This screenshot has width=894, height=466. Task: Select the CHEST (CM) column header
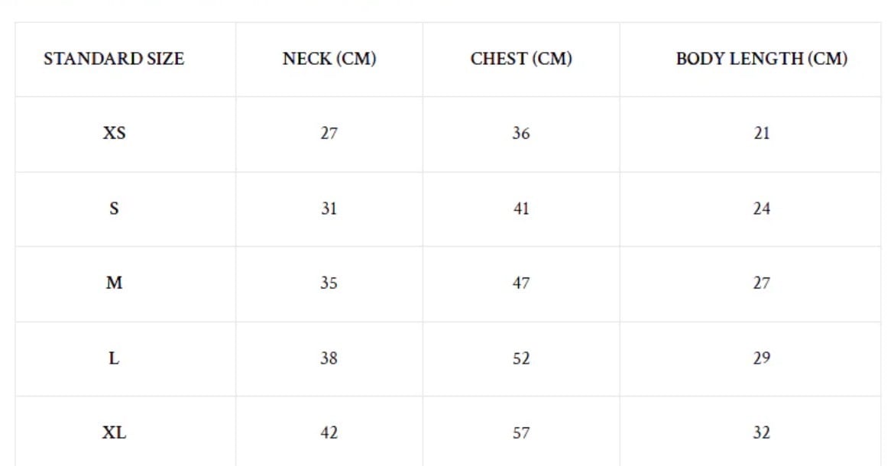(521, 59)
